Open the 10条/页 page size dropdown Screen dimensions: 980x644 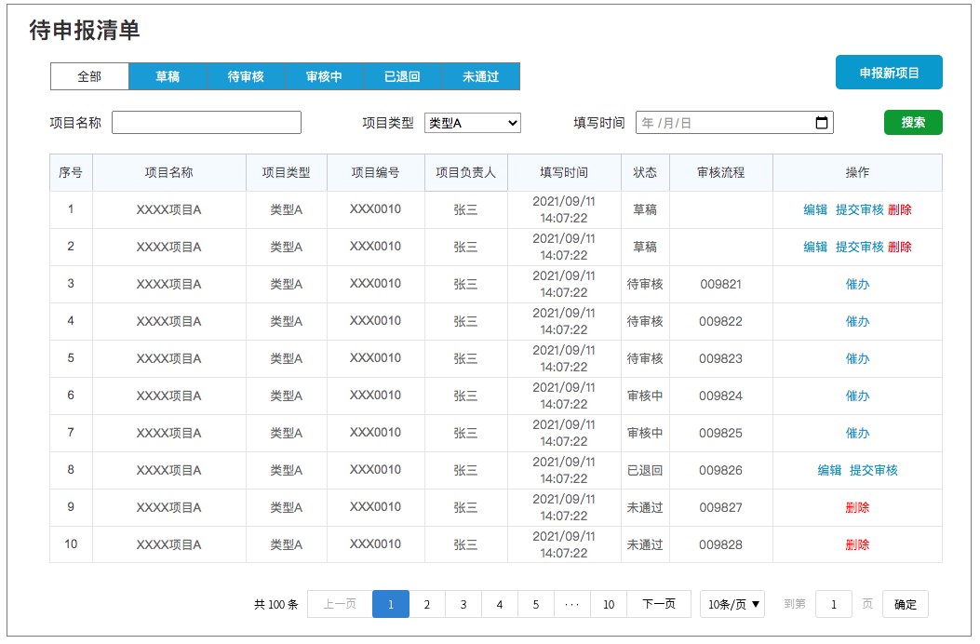732,604
